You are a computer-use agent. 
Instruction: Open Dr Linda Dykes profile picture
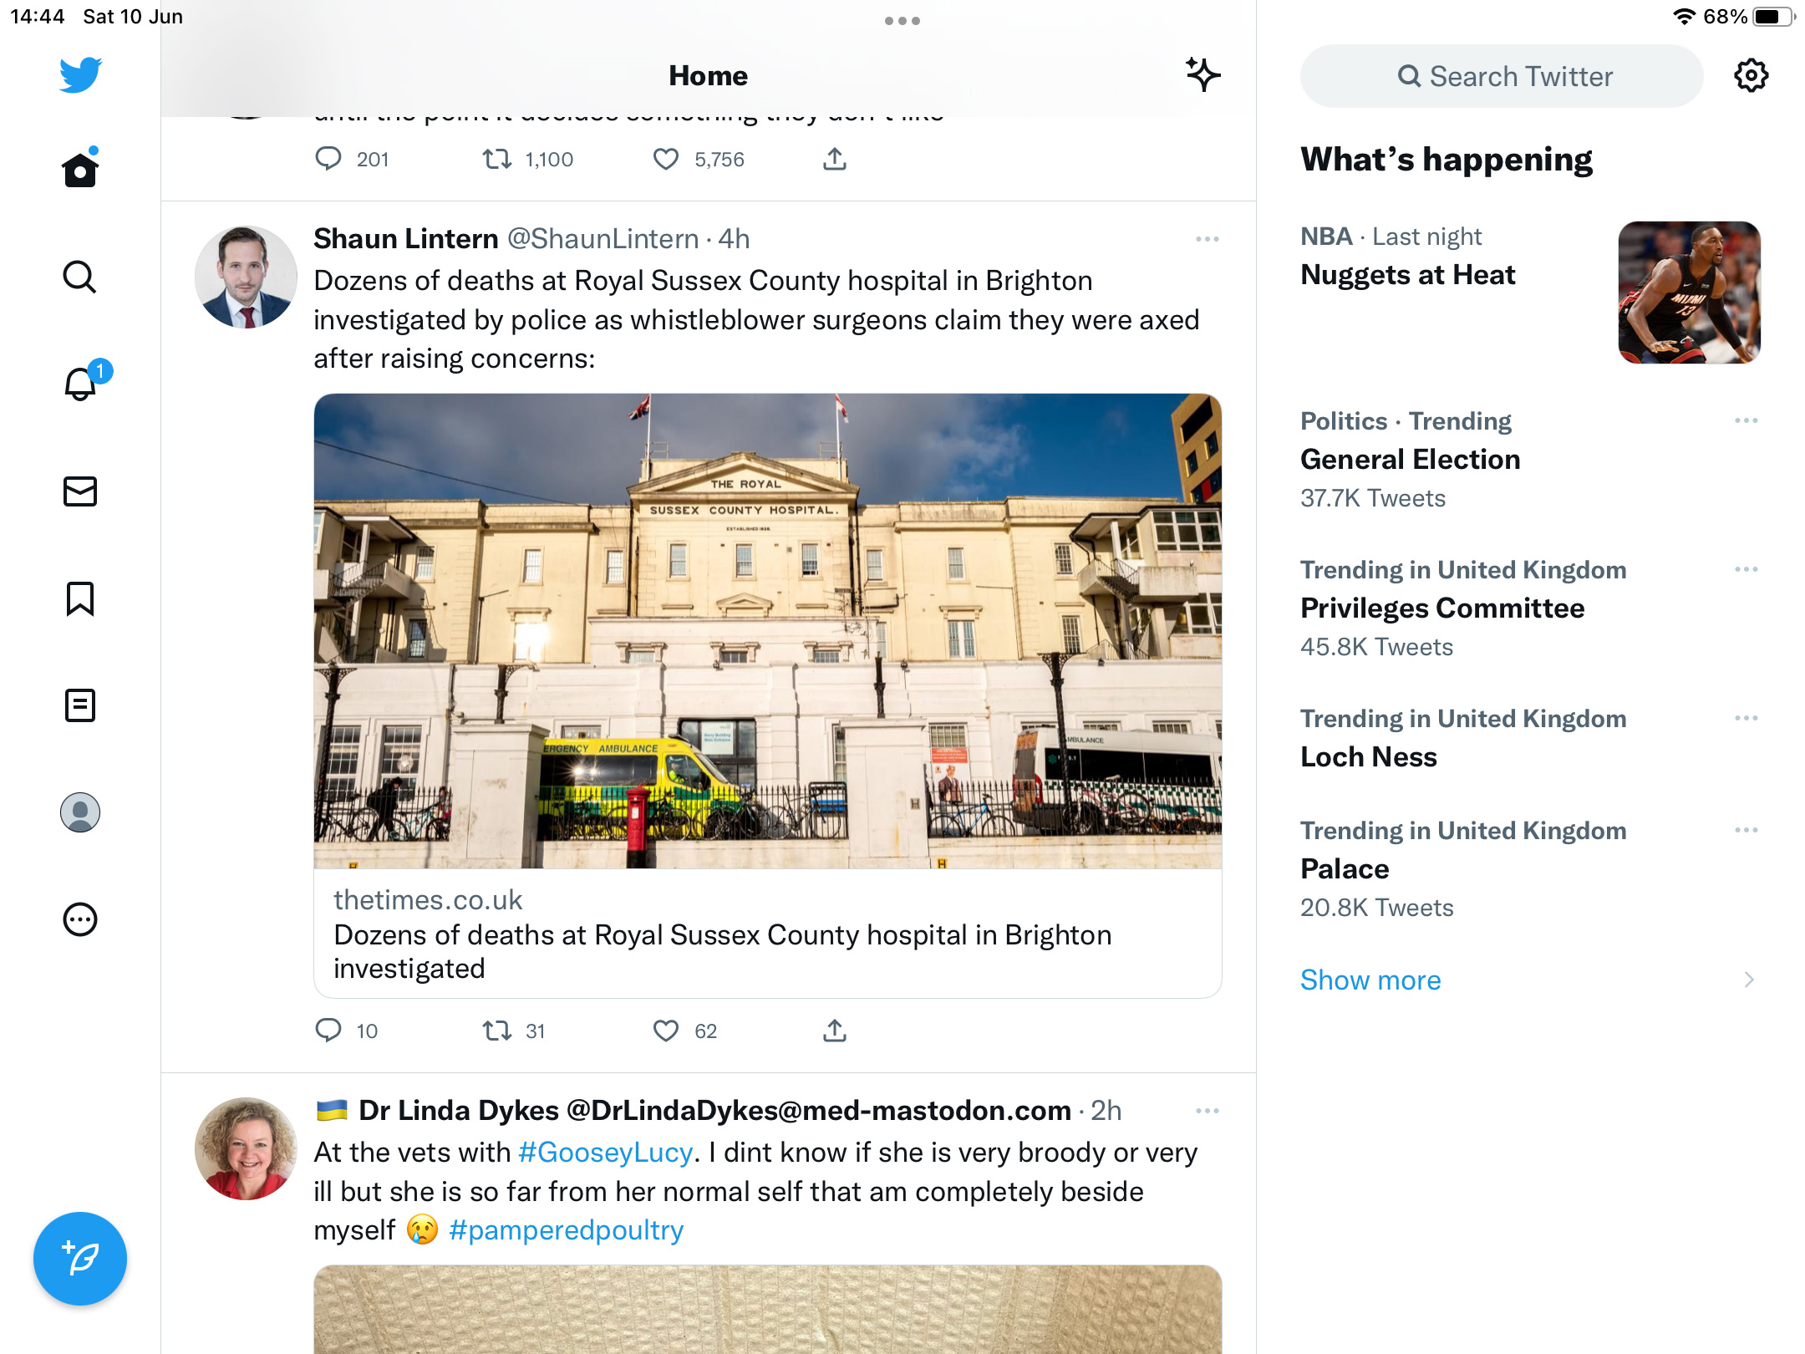pyautogui.click(x=246, y=1148)
